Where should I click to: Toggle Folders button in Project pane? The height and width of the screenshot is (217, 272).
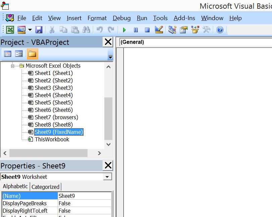click(32, 54)
